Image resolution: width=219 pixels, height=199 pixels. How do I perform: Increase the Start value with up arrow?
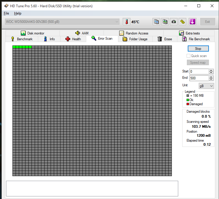tap(211, 70)
